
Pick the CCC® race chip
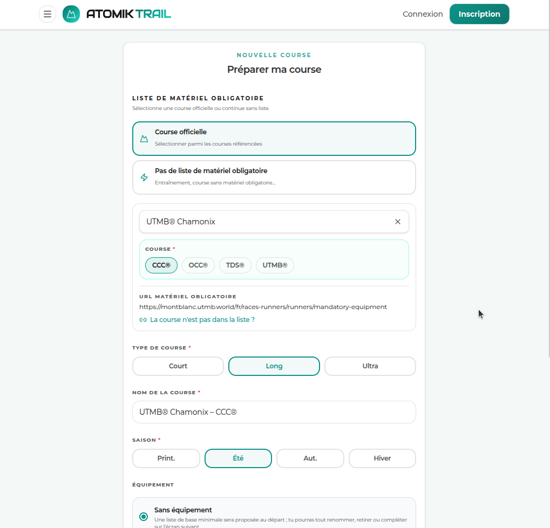pyautogui.click(x=161, y=265)
